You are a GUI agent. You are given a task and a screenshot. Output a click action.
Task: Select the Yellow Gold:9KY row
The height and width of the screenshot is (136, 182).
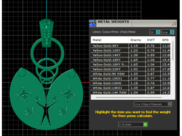tap(130, 46)
